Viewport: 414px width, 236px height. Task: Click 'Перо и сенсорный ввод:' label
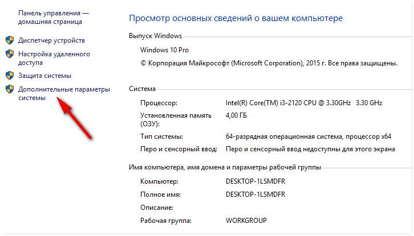pos(178,150)
